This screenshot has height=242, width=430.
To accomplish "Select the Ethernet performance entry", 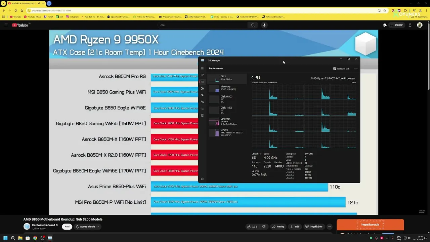I will [227, 121].
